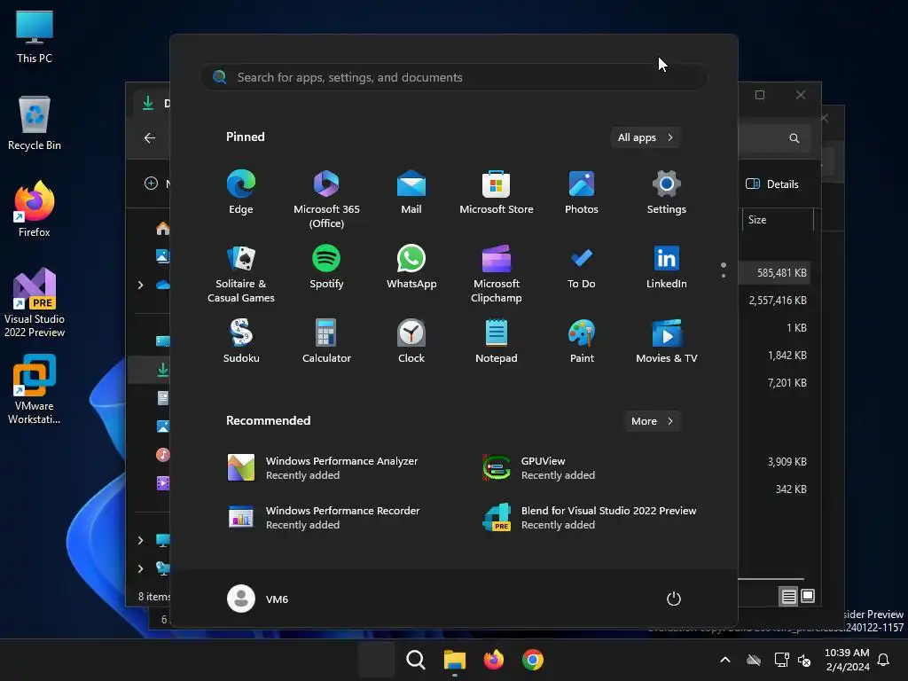Click search icon in File Explorer
The image size is (908, 681).
[x=794, y=137]
